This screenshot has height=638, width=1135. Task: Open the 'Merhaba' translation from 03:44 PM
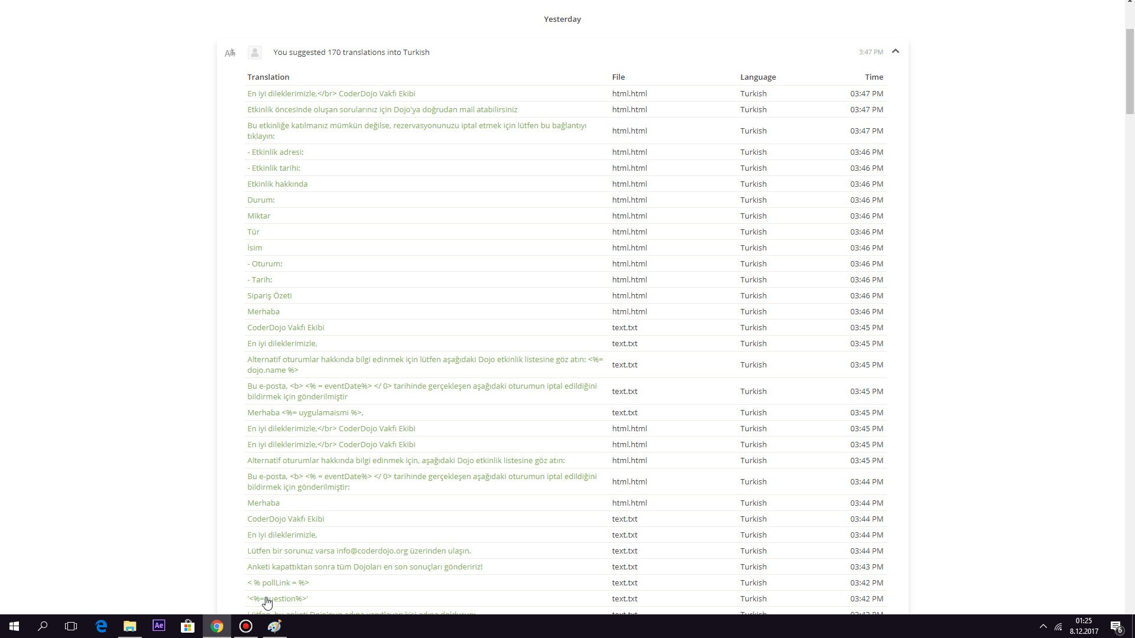click(x=263, y=503)
